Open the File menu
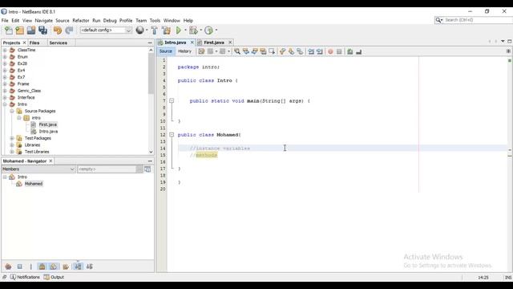The width and height of the screenshot is (513, 289). 5,20
